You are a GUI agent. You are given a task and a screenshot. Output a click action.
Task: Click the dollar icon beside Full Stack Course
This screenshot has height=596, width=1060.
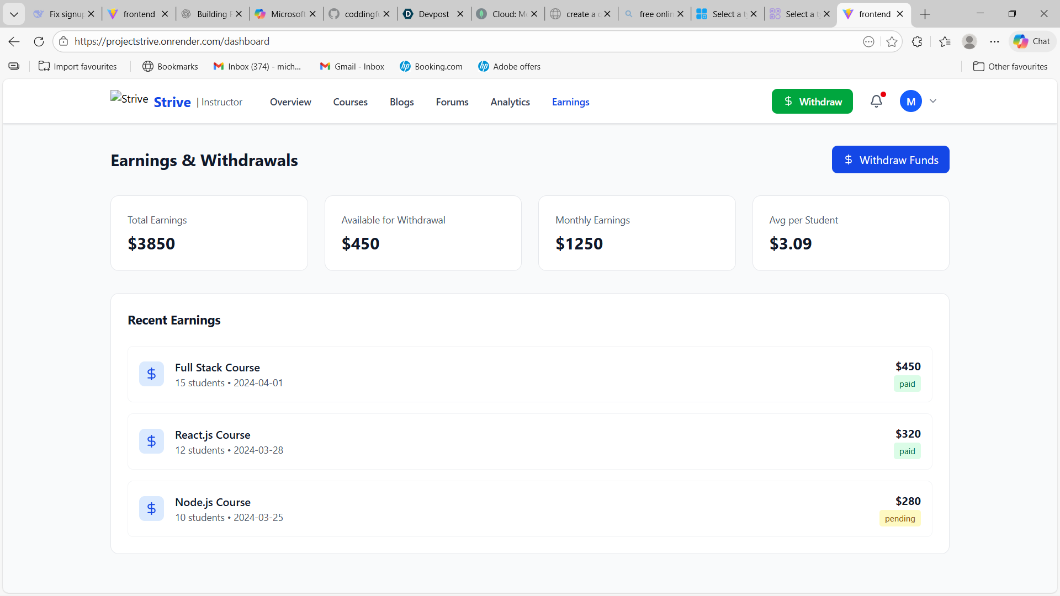(151, 374)
